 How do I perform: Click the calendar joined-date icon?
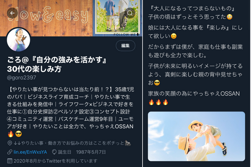[x=10, y=161]
